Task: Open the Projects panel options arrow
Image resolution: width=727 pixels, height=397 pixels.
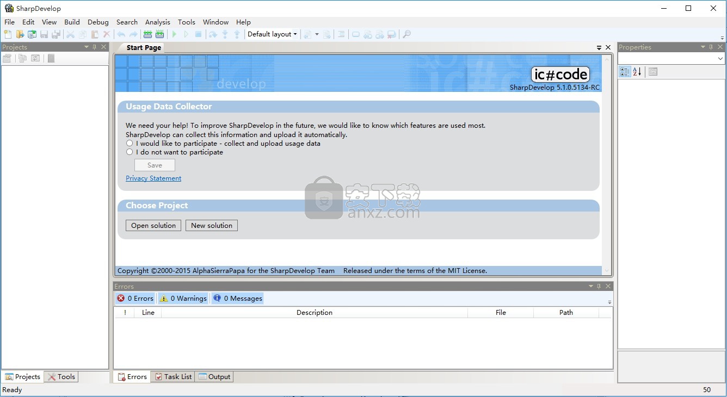Action: (86, 47)
